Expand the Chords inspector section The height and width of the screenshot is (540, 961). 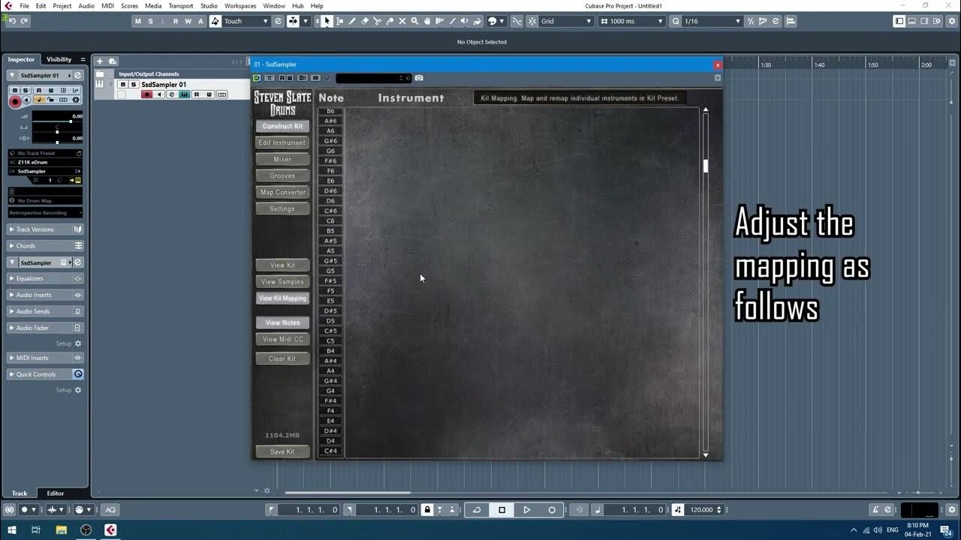click(45, 246)
